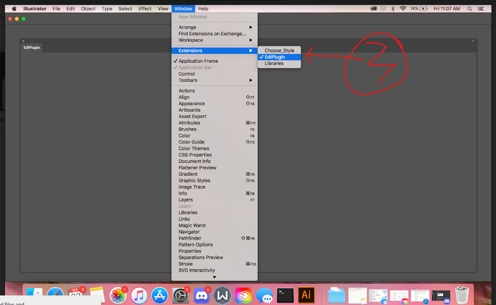Select Find Extensions on Exchange
Screen dimensions: 496x305
211,34
